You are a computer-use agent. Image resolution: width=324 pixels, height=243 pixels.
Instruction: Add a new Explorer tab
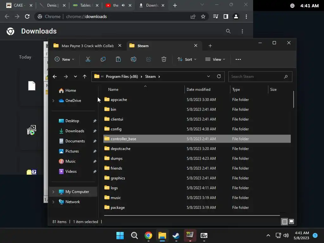pyautogui.click(x=210, y=46)
